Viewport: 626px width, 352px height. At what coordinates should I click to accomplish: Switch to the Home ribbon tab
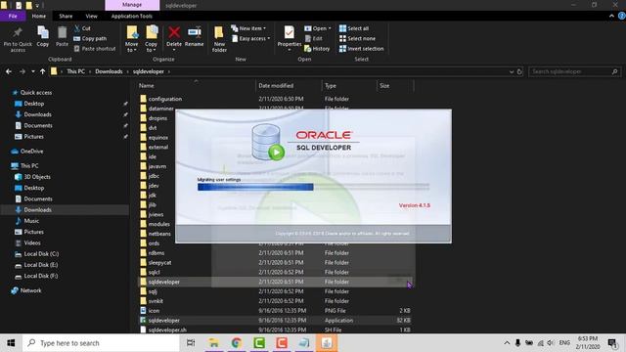point(39,16)
